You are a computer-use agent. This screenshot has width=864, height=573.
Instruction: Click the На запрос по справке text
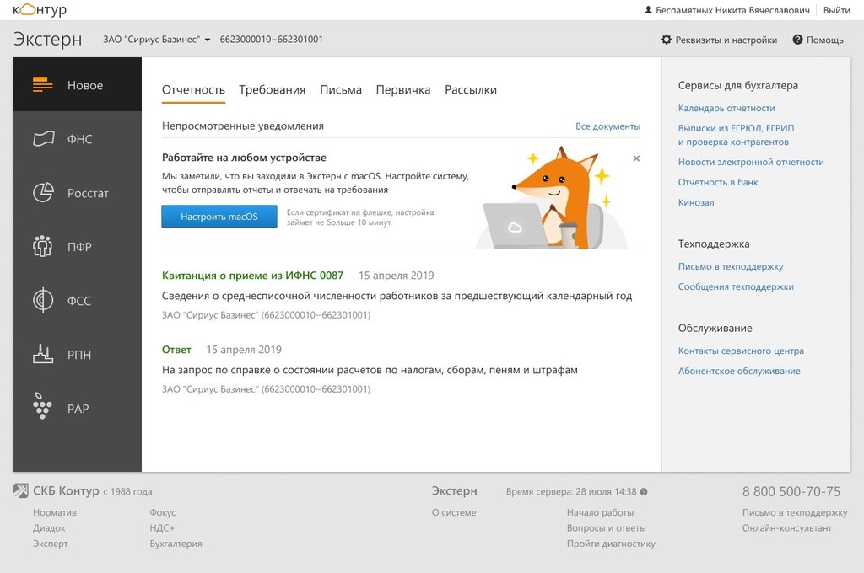coord(370,370)
